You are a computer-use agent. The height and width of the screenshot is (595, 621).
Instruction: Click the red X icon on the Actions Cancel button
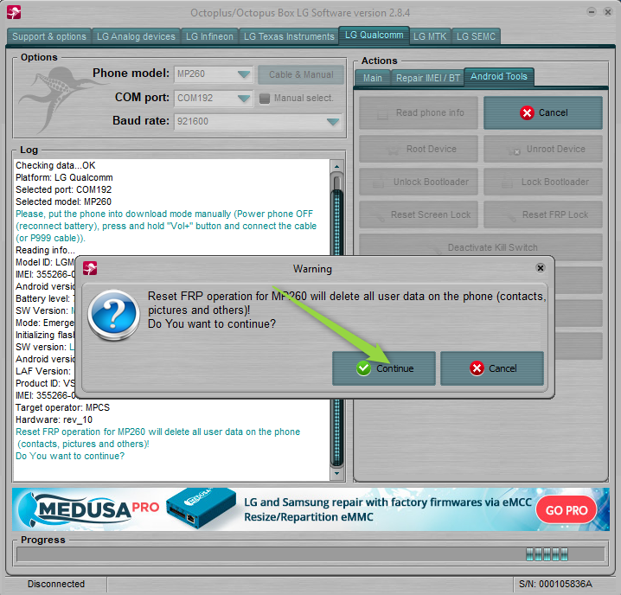527,113
